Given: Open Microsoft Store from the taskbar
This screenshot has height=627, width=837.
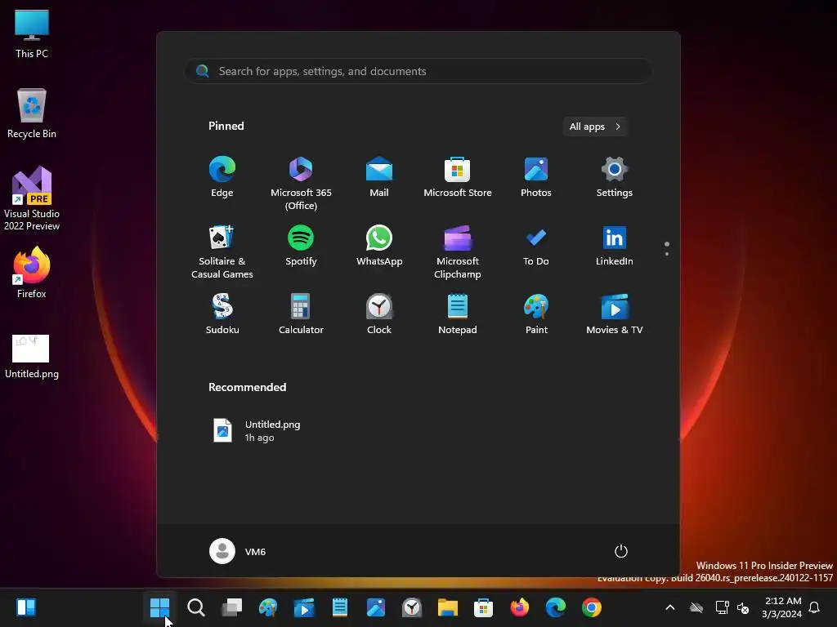Looking at the screenshot, I should (x=483, y=607).
